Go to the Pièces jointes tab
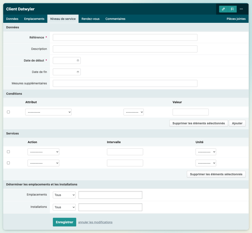Viewport: 252px width, 233px height. (x=236, y=19)
